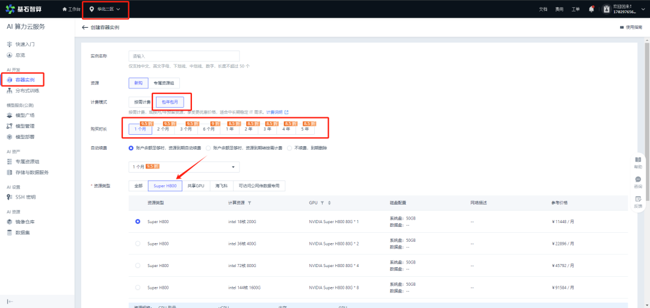Open the 1 个月 renewal period dropdown

coord(184,167)
